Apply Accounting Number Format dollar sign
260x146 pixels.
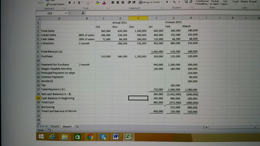click(x=167, y=2)
